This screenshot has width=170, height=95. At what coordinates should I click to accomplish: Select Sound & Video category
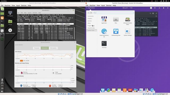91,28
